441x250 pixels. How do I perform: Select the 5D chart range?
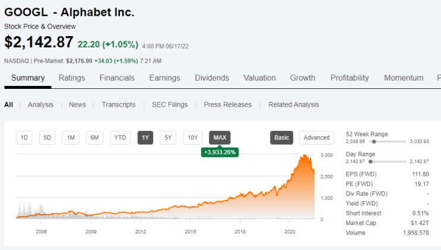[47, 138]
